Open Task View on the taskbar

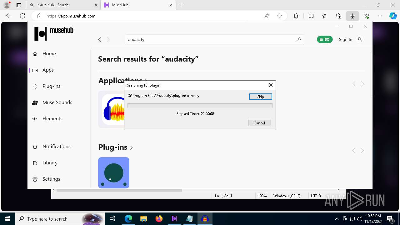point(112,219)
